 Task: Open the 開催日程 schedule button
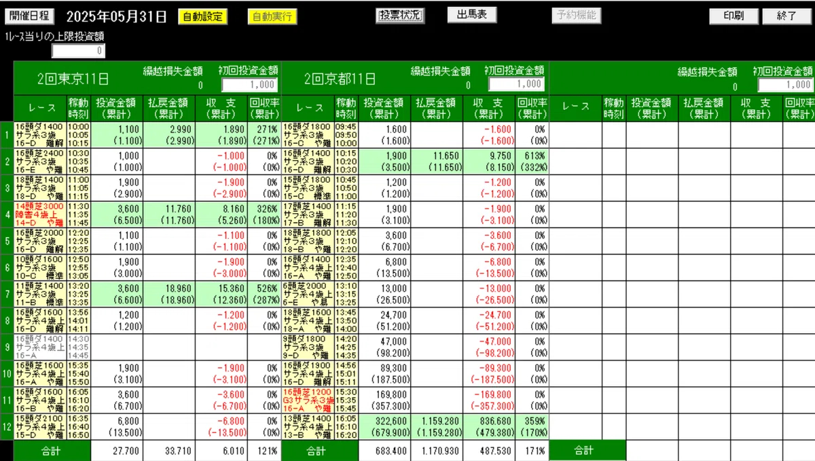(x=29, y=16)
